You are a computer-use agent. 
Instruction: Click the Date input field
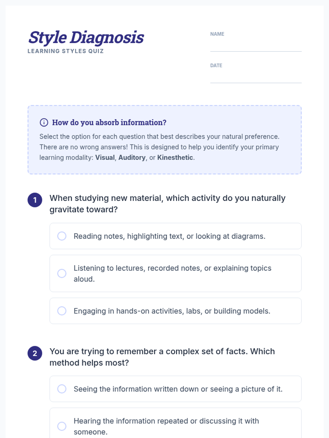[x=256, y=77]
